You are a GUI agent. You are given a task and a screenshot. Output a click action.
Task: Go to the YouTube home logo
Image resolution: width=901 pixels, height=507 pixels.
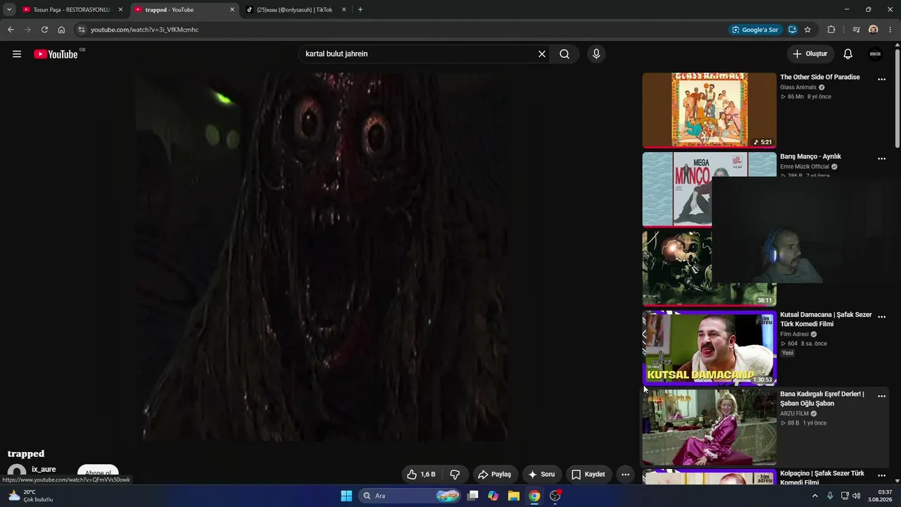tap(56, 54)
